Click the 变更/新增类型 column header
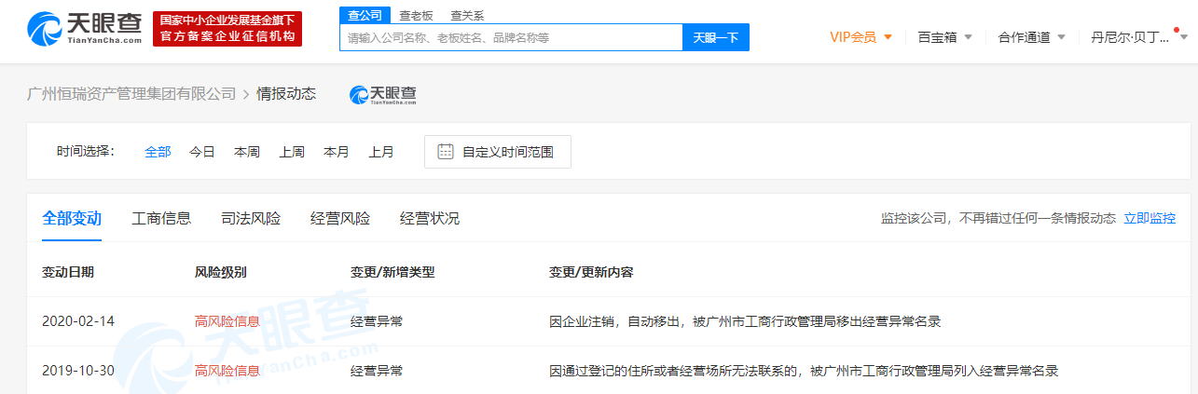The image size is (1198, 394). point(392,273)
